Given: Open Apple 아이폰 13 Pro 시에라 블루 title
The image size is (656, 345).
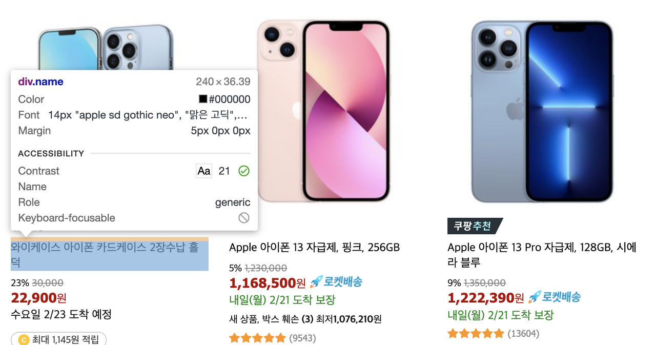Looking at the screenshot, I should pos(542,255).
